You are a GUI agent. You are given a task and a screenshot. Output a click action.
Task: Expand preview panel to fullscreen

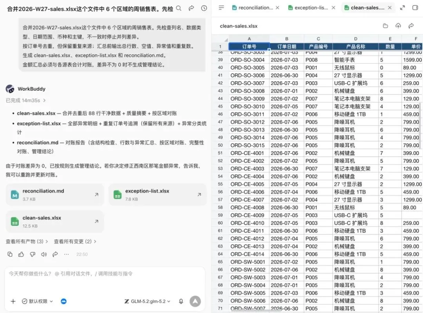click(402, 8)
